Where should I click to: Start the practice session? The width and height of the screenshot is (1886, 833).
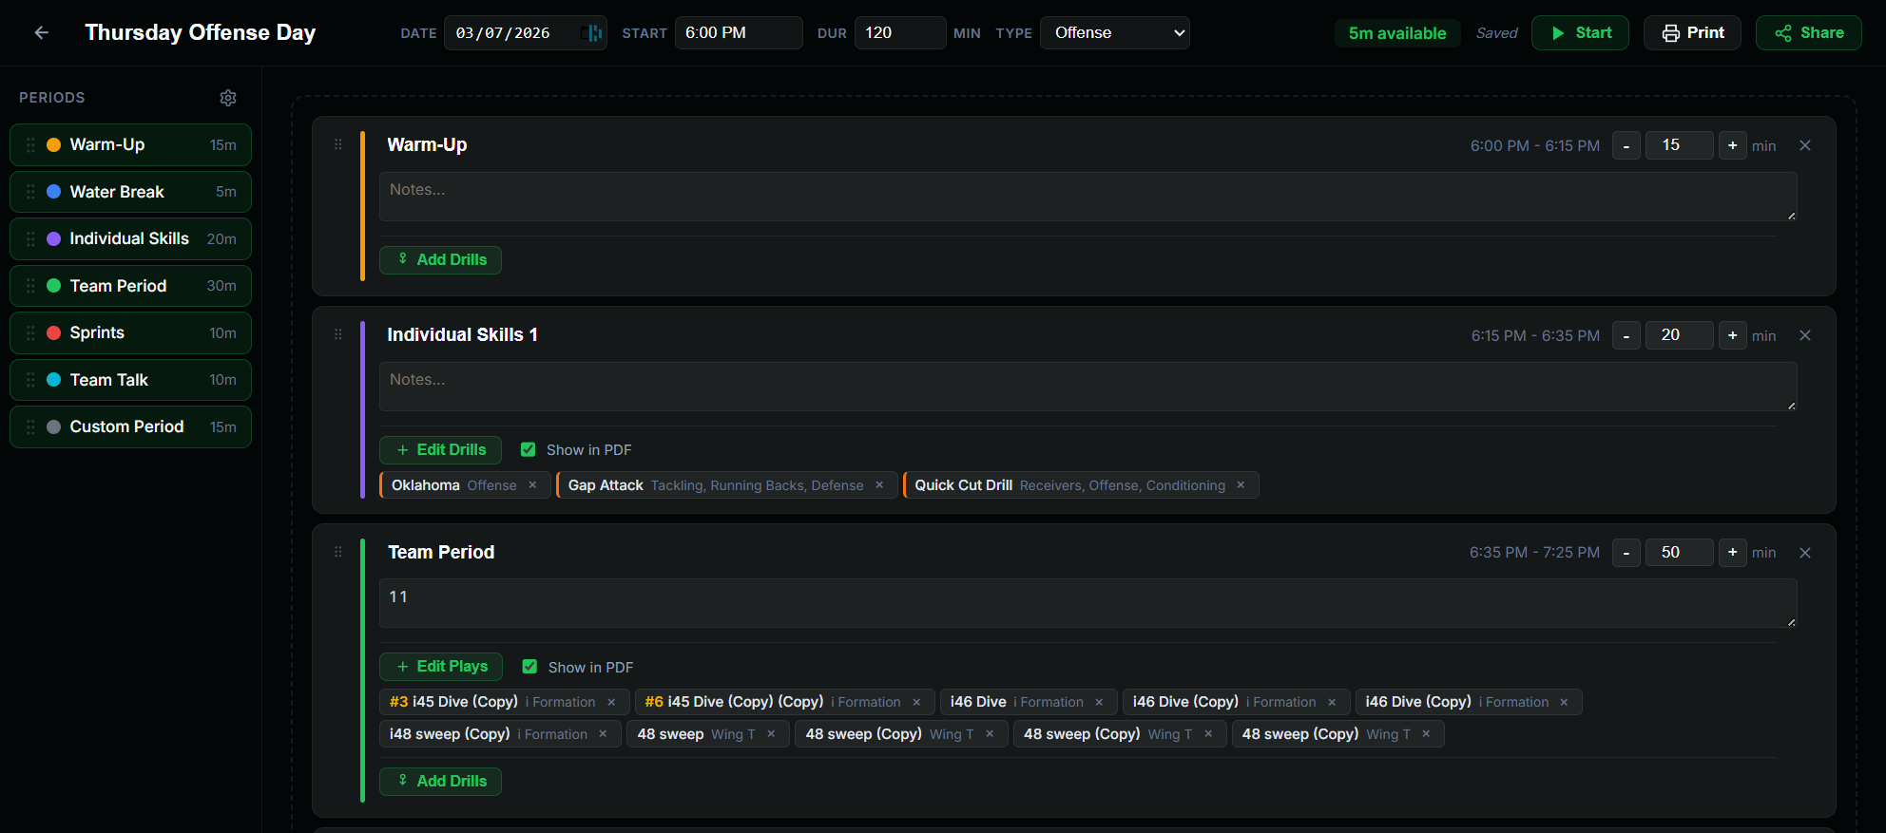click(x=1580, y=32)
